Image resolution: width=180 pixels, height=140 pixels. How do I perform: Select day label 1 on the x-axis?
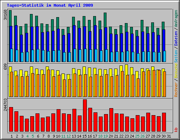12,136
